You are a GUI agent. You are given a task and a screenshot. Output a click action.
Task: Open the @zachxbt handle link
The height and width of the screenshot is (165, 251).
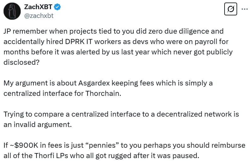(x=39, y=15)
